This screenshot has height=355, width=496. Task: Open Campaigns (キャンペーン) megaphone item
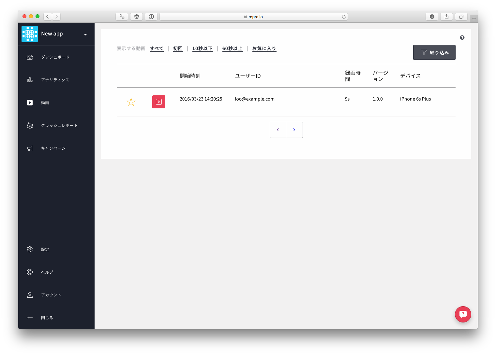pyautogui.click(x=53, y=148)
